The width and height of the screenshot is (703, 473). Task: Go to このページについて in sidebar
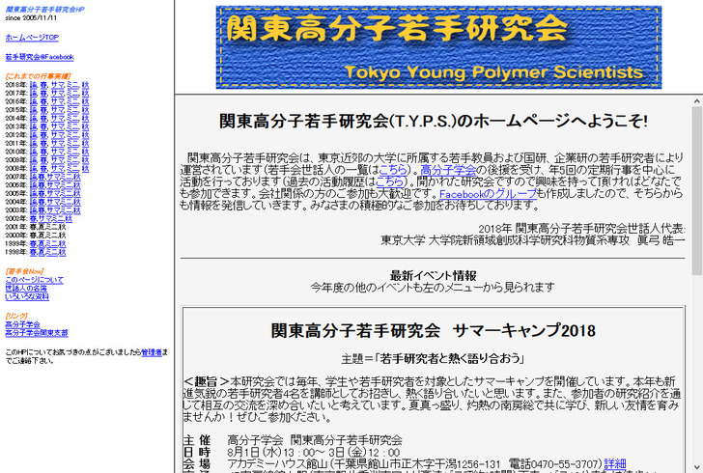[x=34, y=280]
